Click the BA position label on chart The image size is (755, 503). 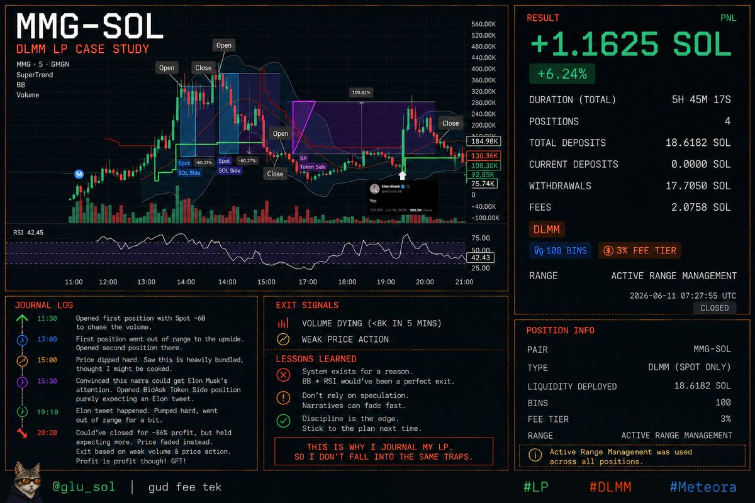coord(304,158)
